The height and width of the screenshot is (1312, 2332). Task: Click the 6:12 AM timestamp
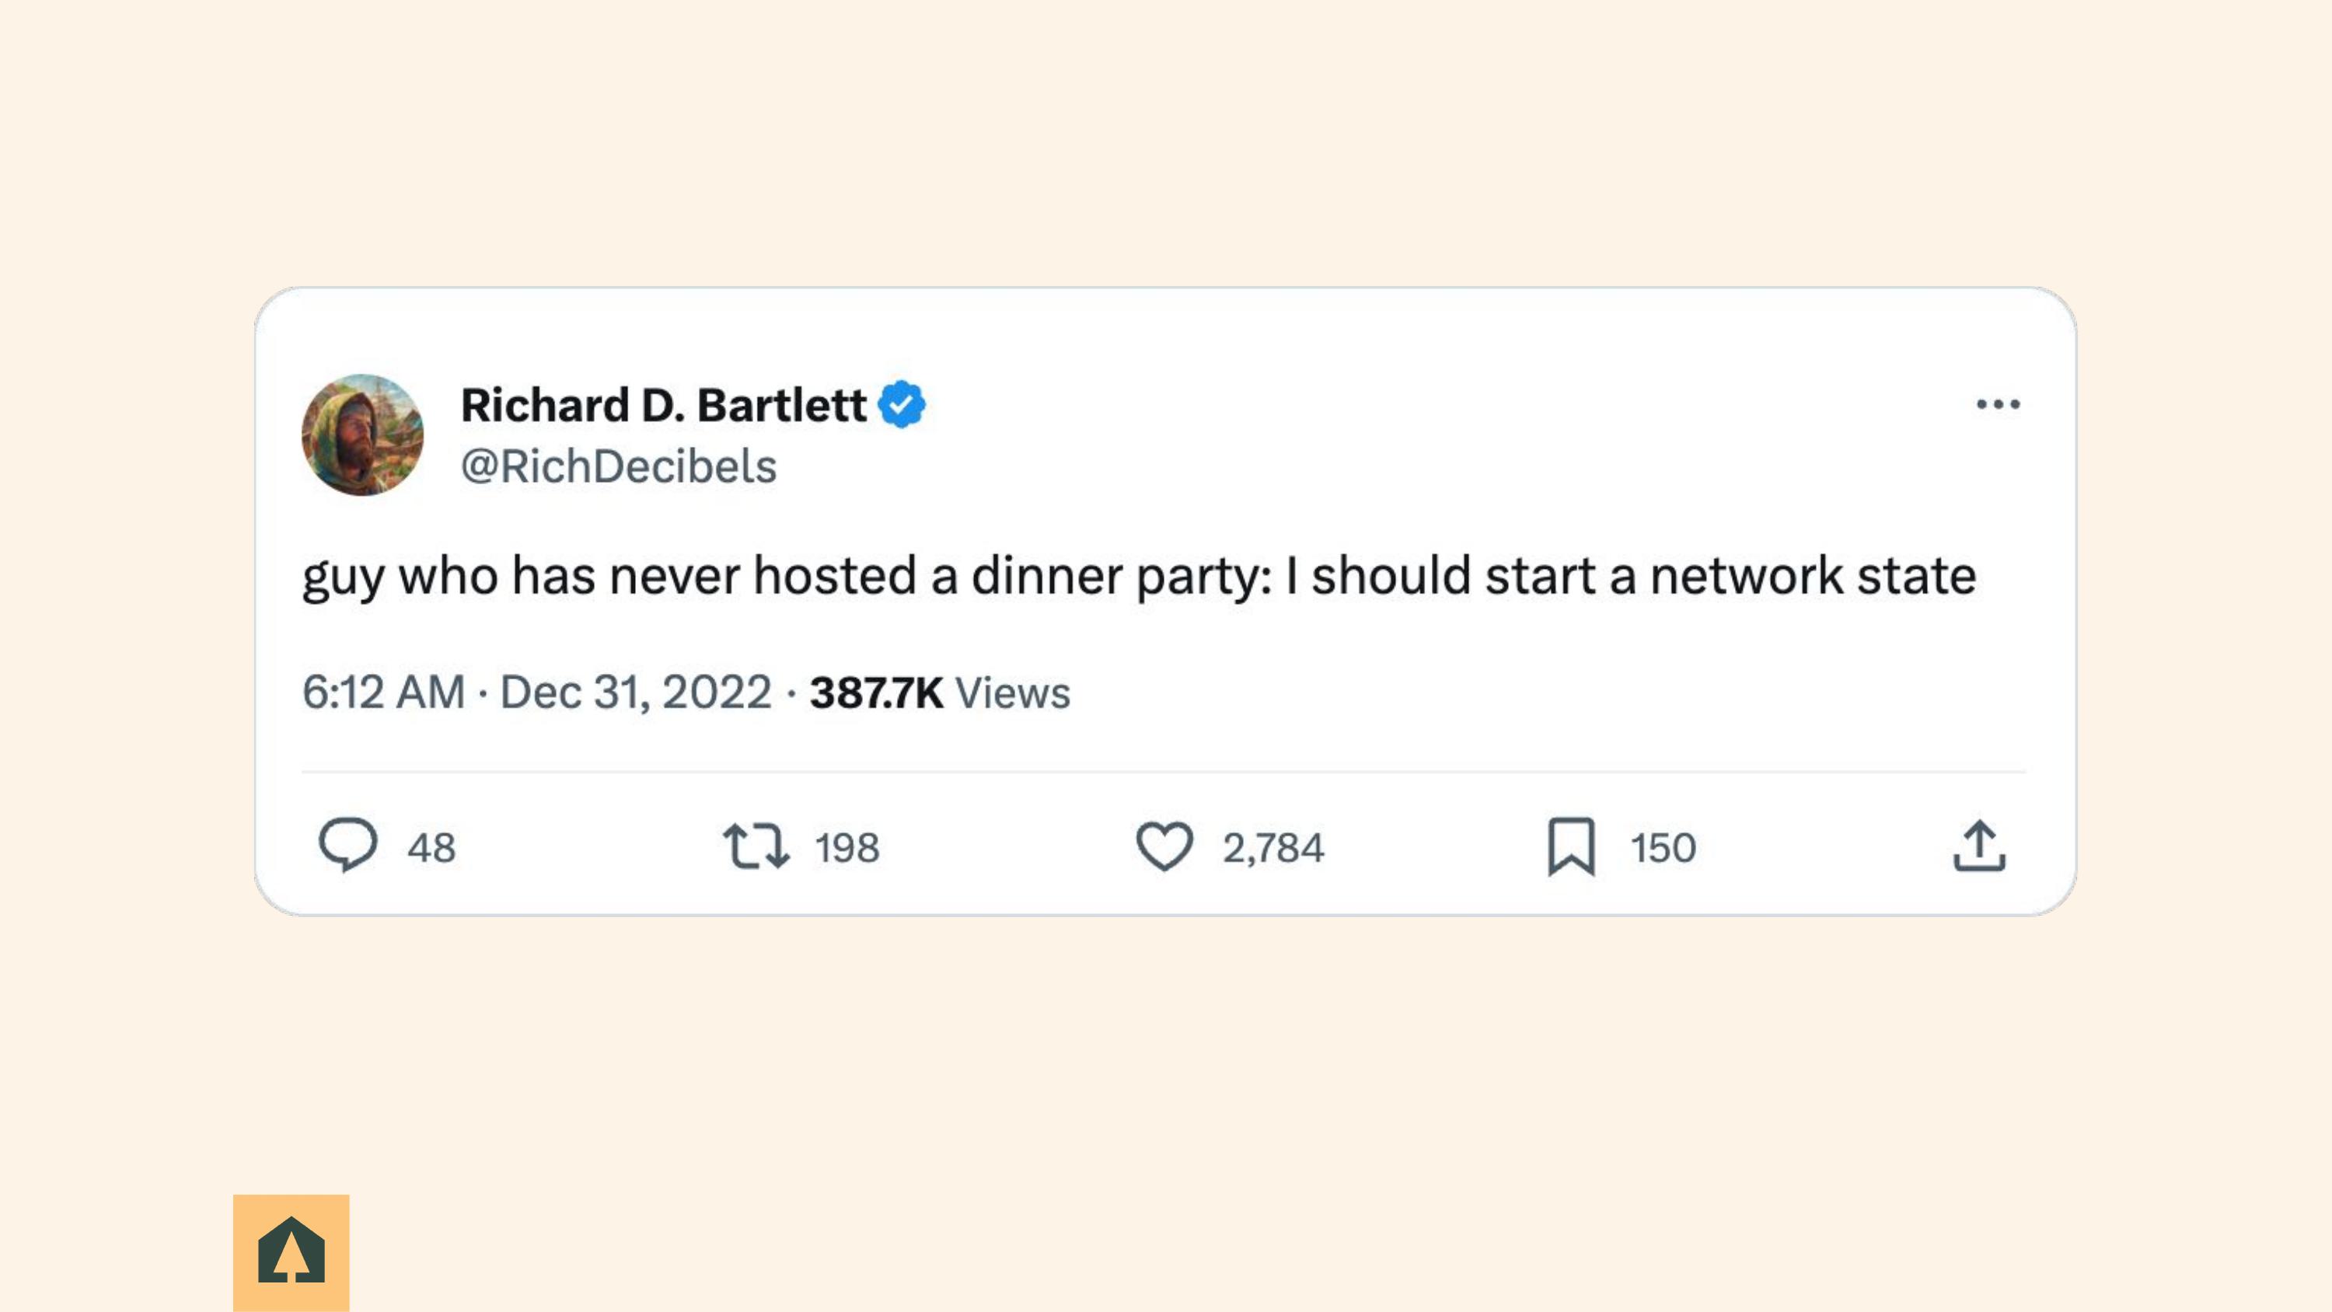pyautogui.click(x=383, y=693)
